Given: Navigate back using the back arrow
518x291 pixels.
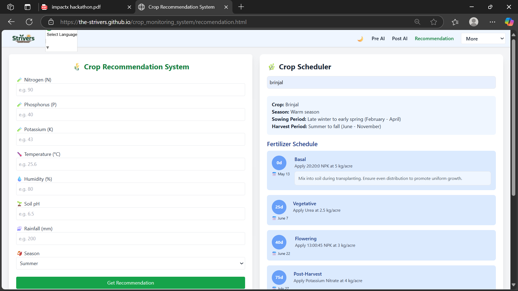Looking at the screenshot, I should click(11, 22).
